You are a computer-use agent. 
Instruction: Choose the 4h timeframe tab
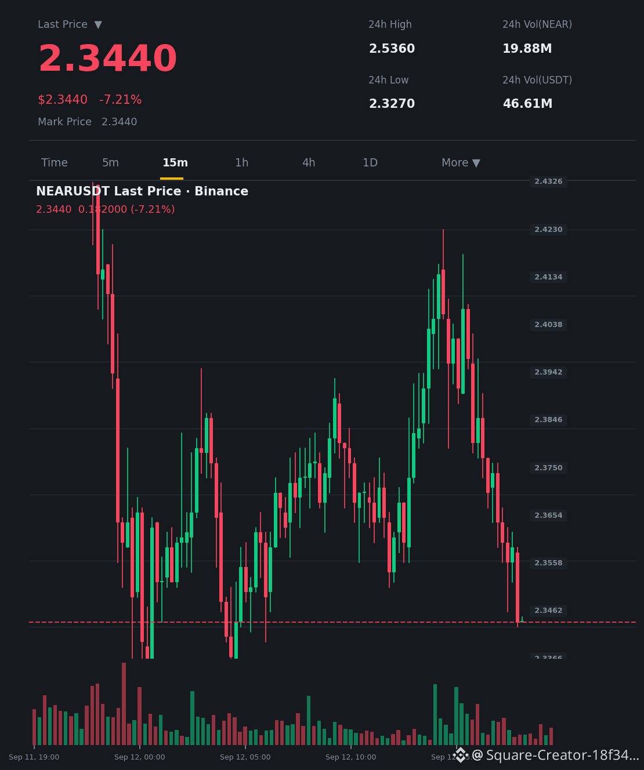pyautogui.click(x=309, y=163)
